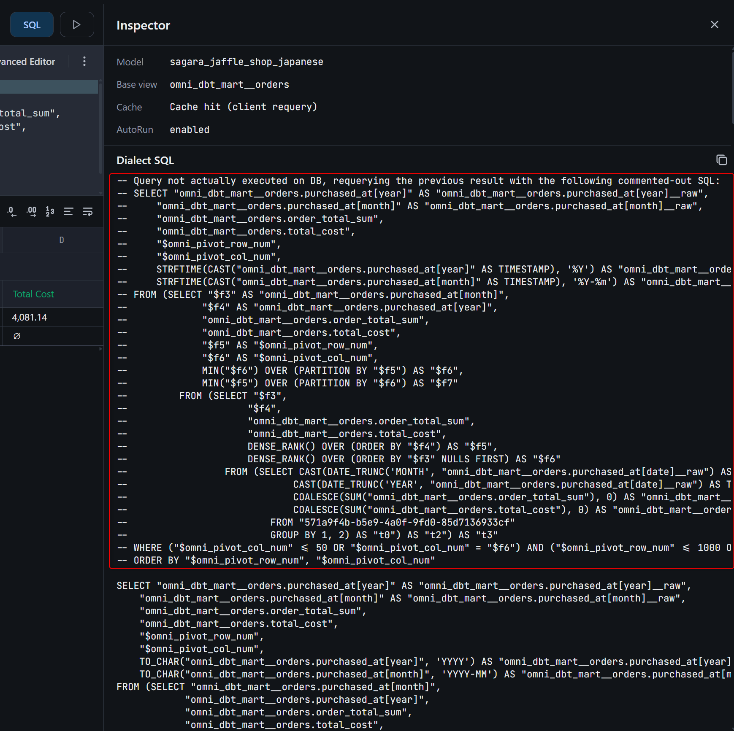The image size is (734, 731).
Task: Click the SQL editor vertical scrollbar
Action: point(100,127)
